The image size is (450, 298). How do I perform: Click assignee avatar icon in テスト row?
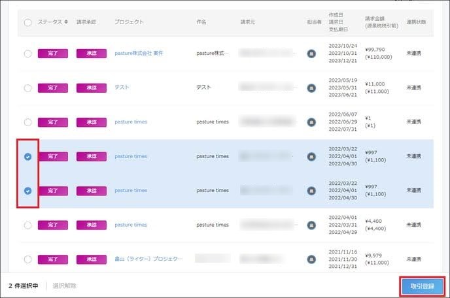(311, 88)
